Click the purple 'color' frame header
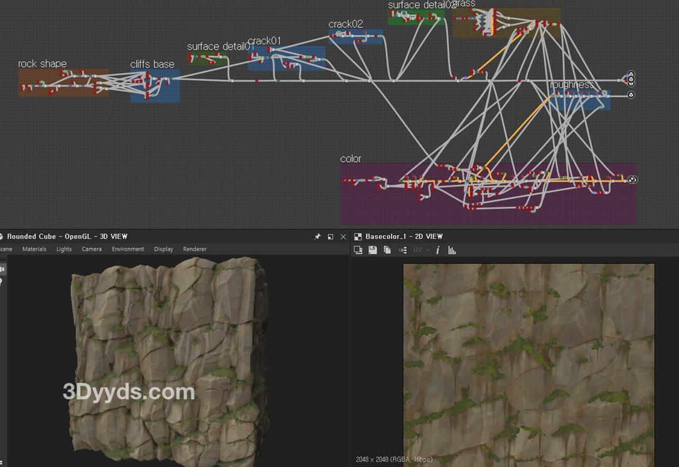The image size is (679, 467). click(351, 159)
